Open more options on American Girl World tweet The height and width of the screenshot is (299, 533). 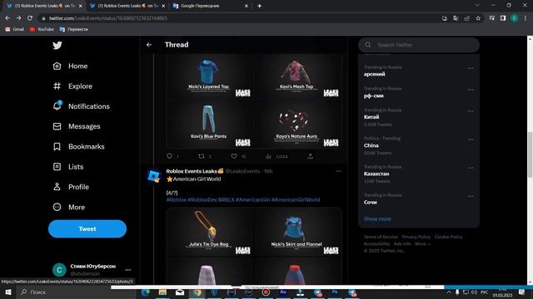click(x=339, y=171)
